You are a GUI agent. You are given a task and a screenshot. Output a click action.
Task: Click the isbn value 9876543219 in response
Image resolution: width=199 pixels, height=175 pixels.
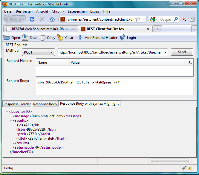pyautogui.click(x=36, y=130)
